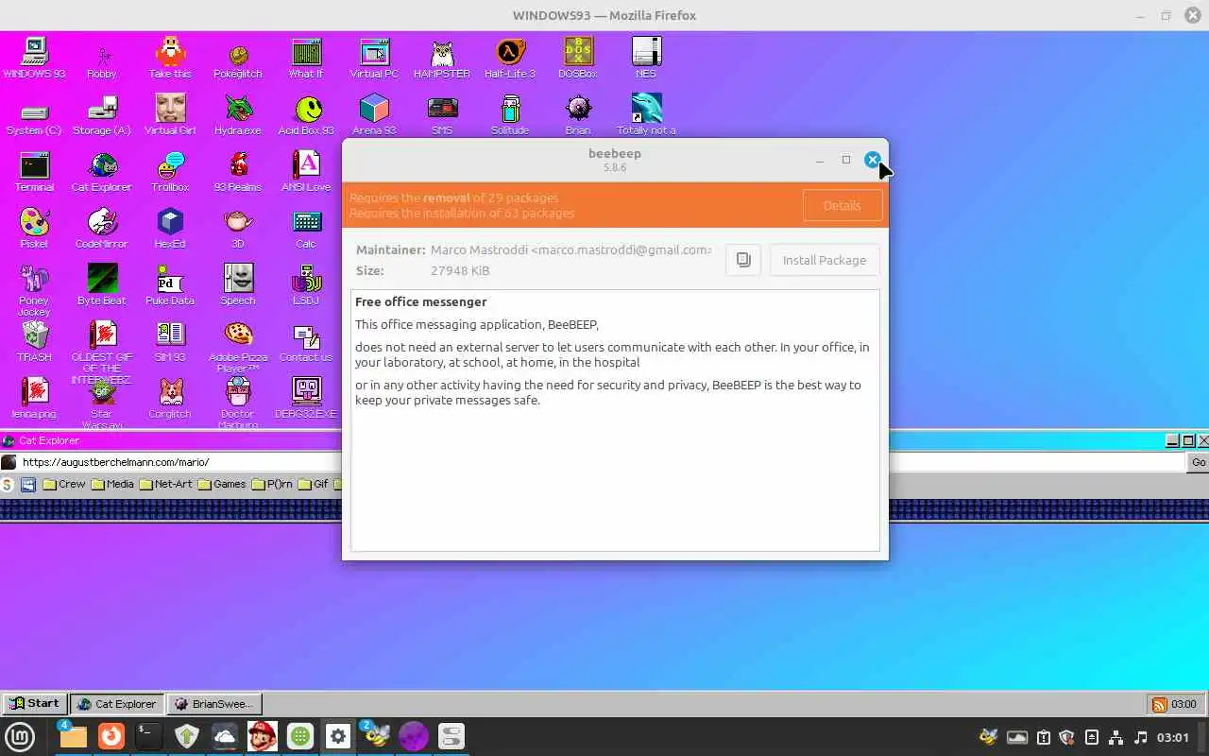Open the Media bookmarks folder
This screenshot has height=756, width=1209.
click(x=111, y=484)
